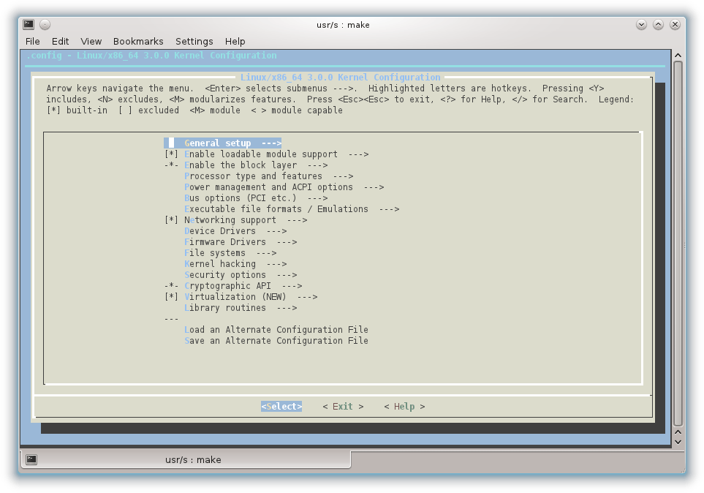Expand the File systems submenu arrow
The width and height of the screenshot is (704, 493).
click(266, 253)
